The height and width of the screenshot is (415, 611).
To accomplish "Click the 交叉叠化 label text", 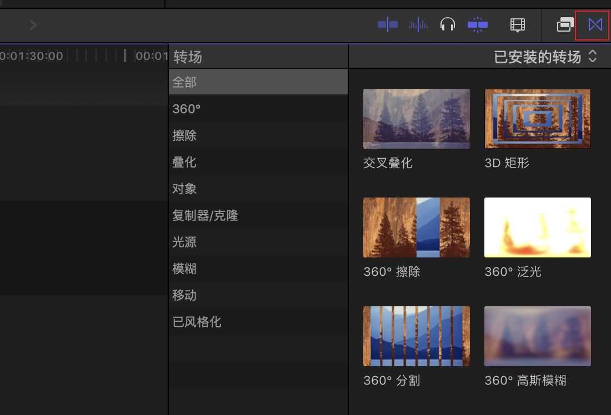I will pyautogui.click(x=388, y=163).
